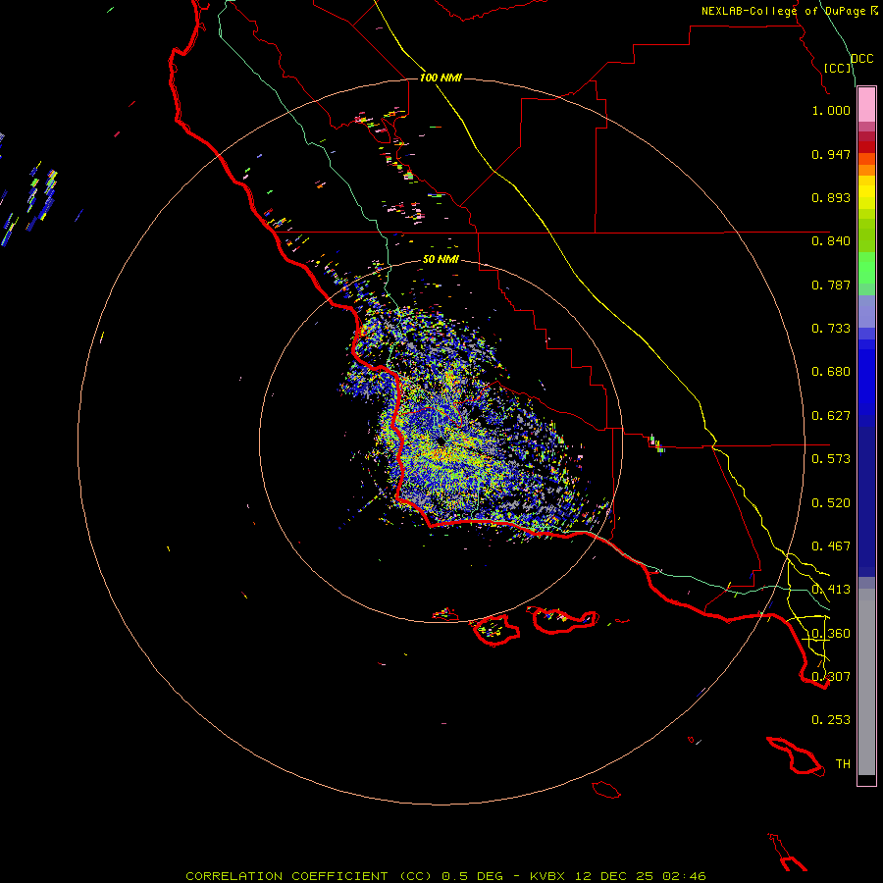
Task: Click the 0.307 legend value
Action: pos(831,676)
